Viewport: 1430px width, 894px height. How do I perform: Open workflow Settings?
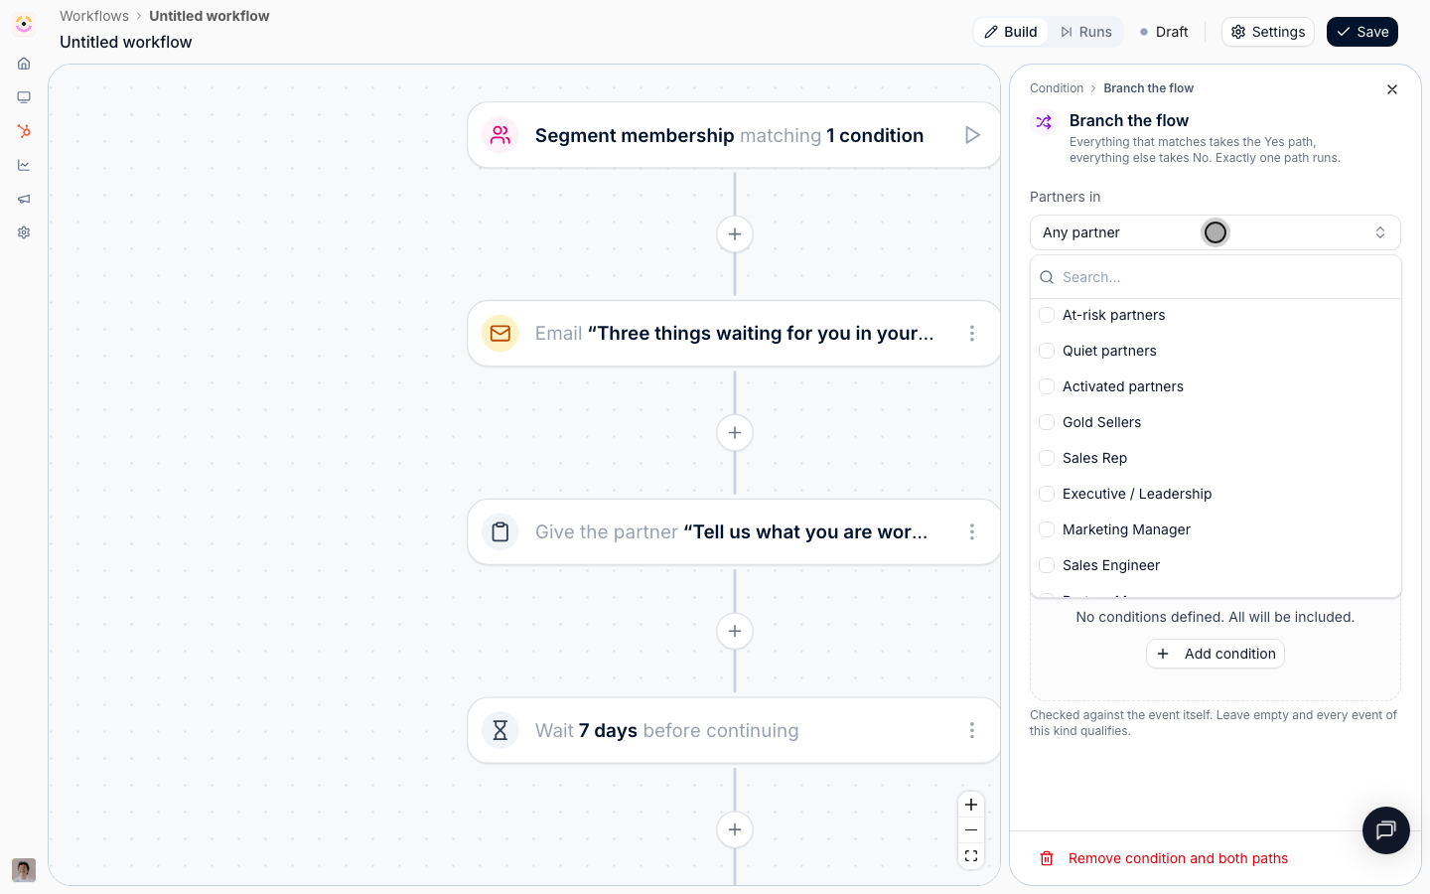point(1268,32)
